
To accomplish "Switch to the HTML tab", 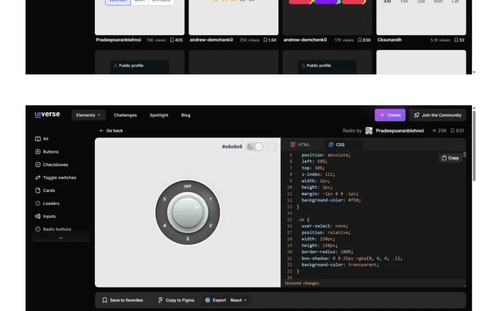I will tap(300, 145).
